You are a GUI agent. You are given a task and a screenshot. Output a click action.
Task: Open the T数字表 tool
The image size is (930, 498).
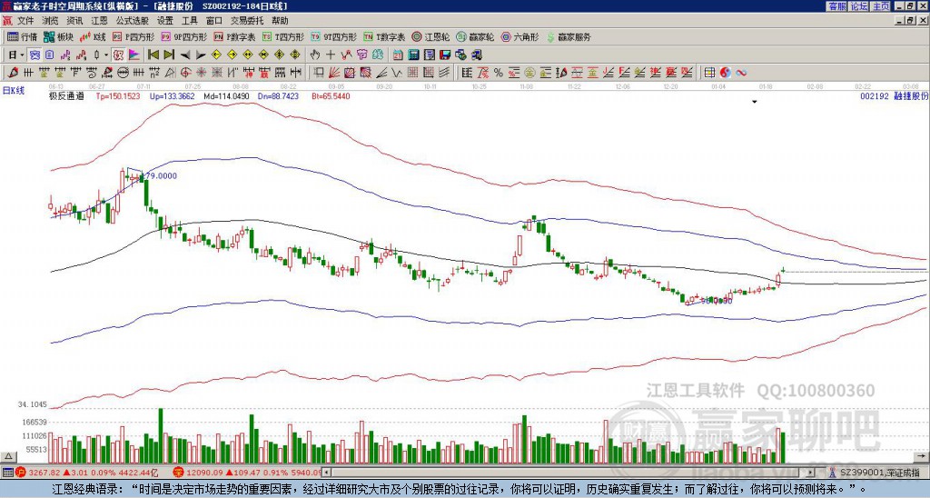pyautogui.click(x=384, y=36)
